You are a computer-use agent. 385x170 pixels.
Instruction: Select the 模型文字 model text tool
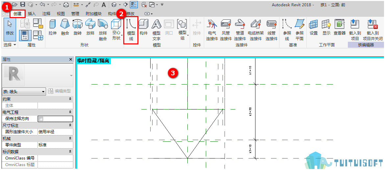coord(156,30)
